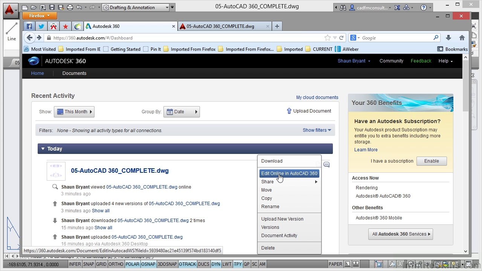Choose Edit Online in AutoCAD 360
The width and height of the screenshot is (482, 271).
pos(289,174)
